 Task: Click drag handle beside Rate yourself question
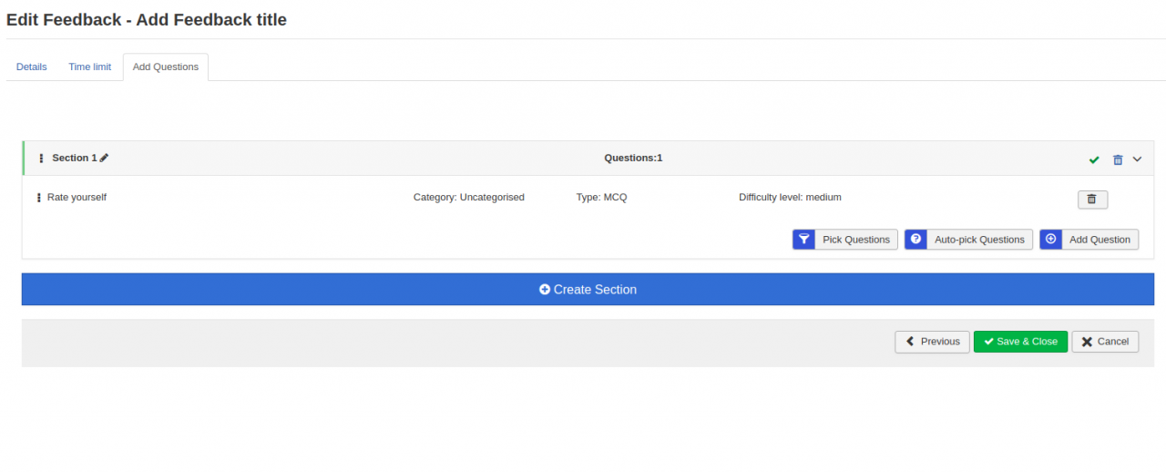point(38,198)
